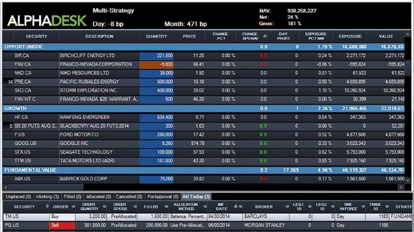Collapse the GROWTH strategy group row

pyautogui.click(x=206, y=108)
